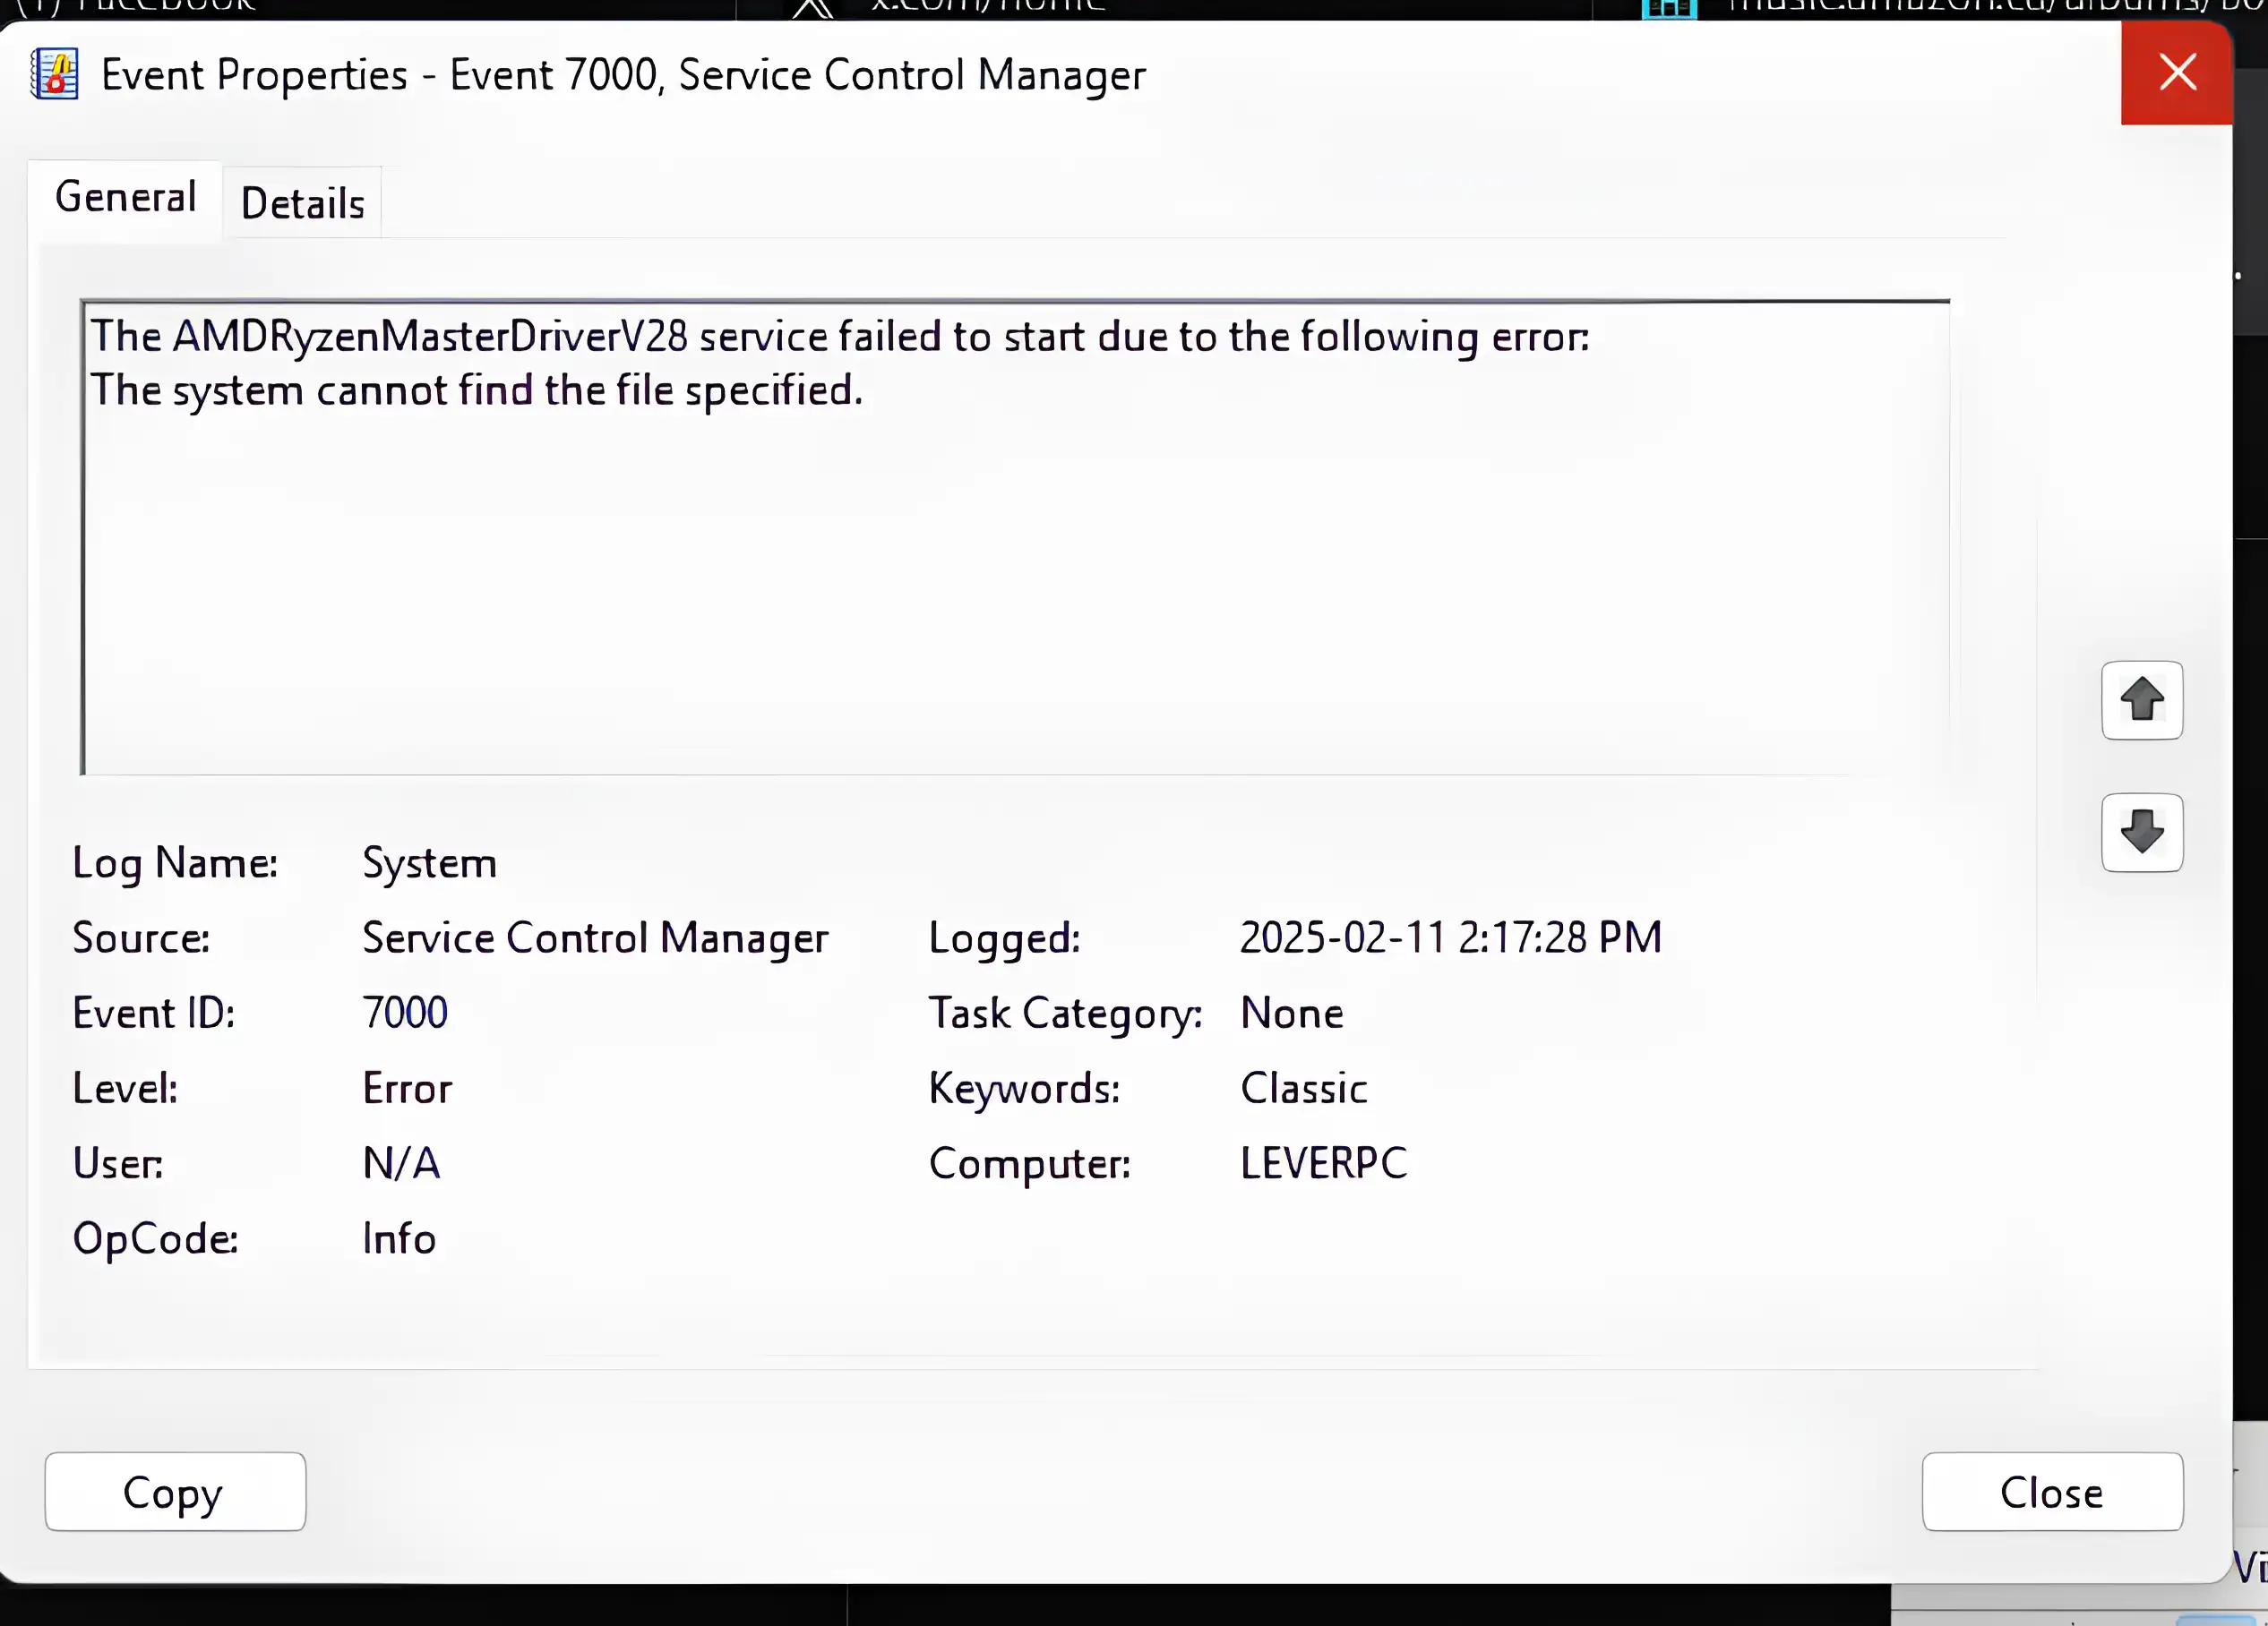Click the AMDRyzenMasterDriverV28 error message line

click(839, 337)
